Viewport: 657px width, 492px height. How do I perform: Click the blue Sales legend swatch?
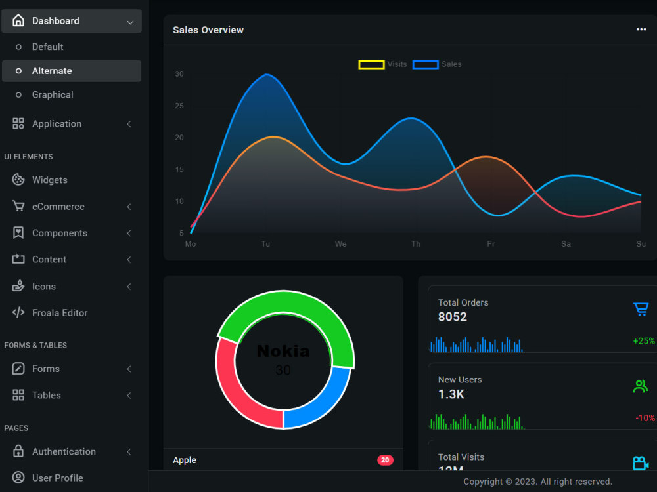425,64
